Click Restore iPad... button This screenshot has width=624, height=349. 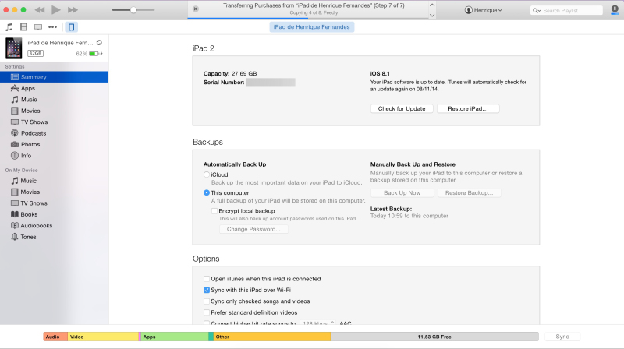[468, 108]
